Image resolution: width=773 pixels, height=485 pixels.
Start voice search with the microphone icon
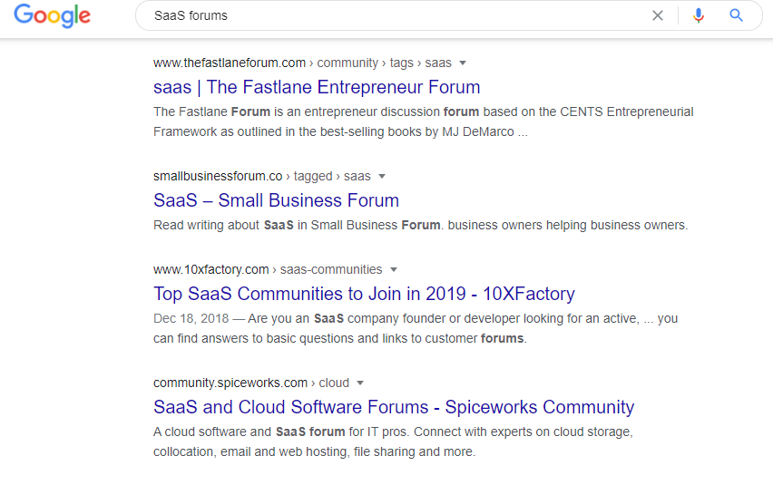(x=698, y=15)
